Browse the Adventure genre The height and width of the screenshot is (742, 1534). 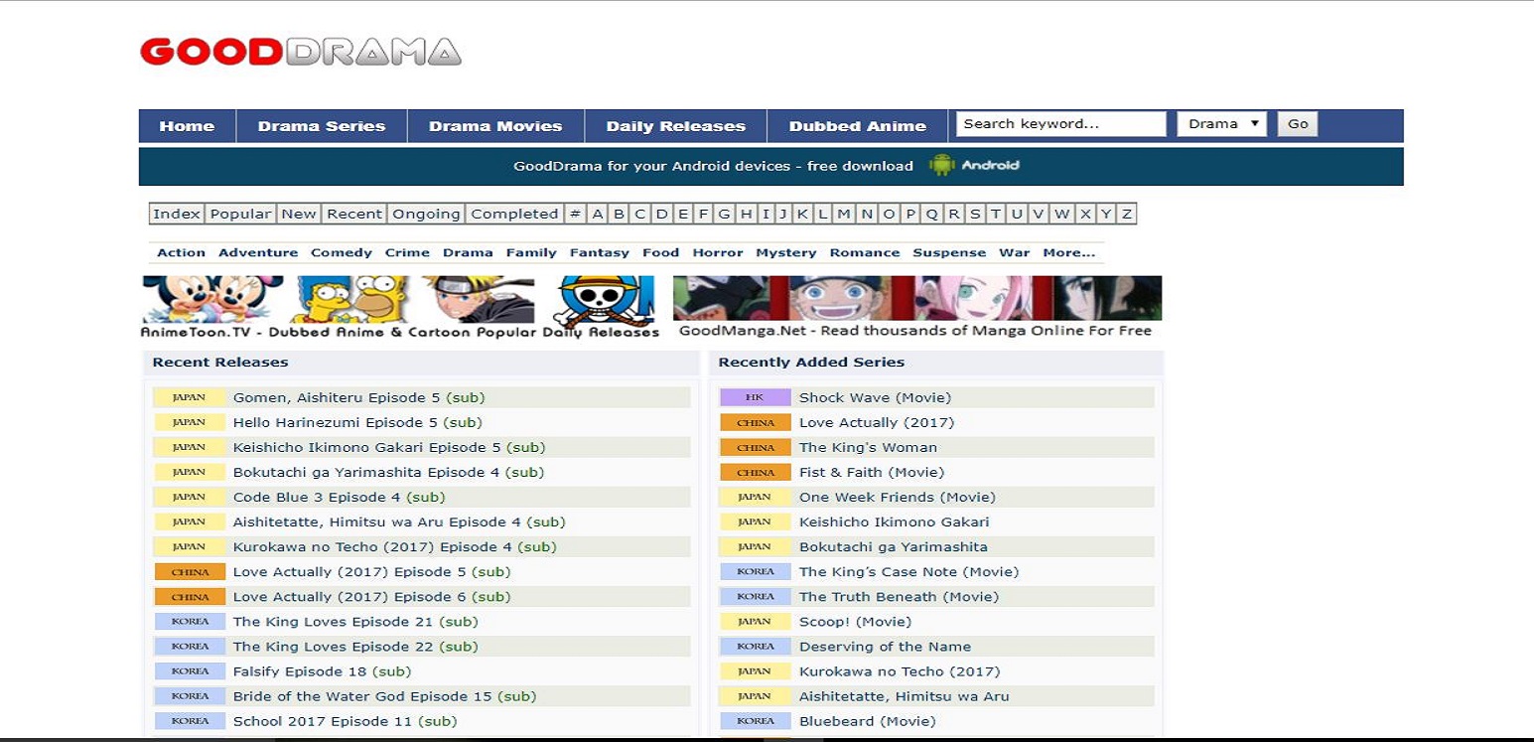(x=258, y=253)
